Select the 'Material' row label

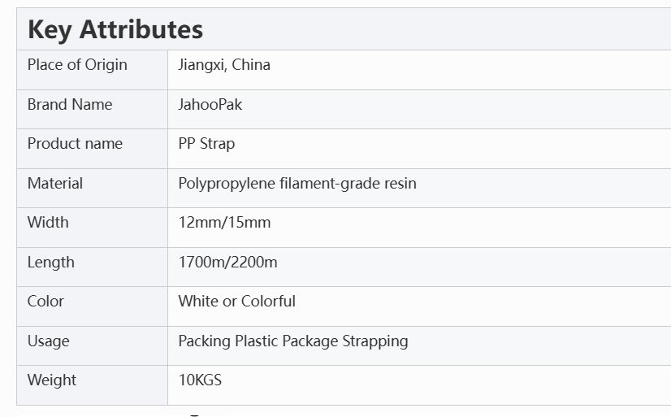coord(55,184)
